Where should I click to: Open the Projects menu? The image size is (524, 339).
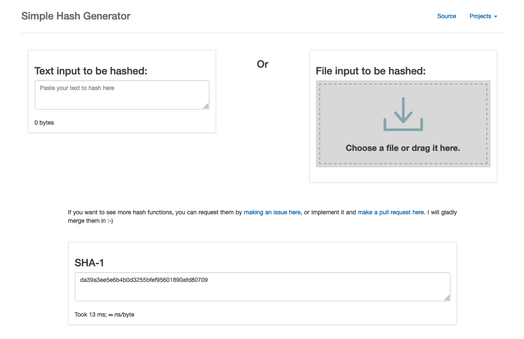pos(483,16)
